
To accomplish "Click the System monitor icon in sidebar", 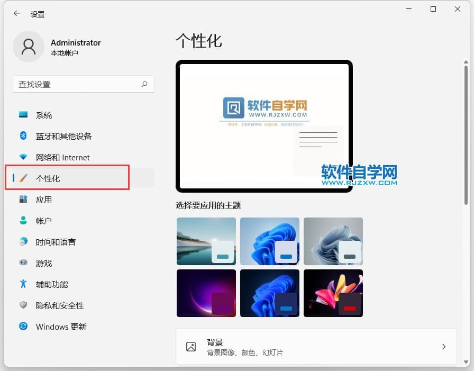I will (23, 115).
